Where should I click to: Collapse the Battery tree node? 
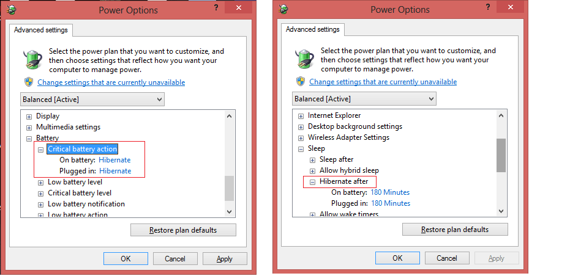[29, 139]
